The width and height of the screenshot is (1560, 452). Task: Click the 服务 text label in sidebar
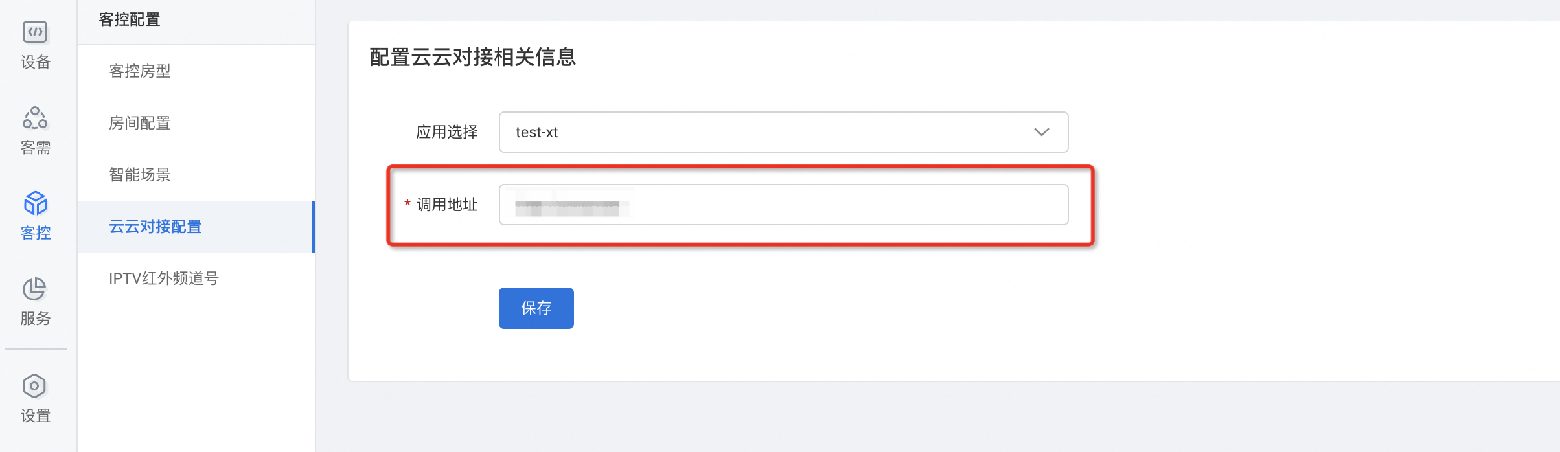coord(35,319)
